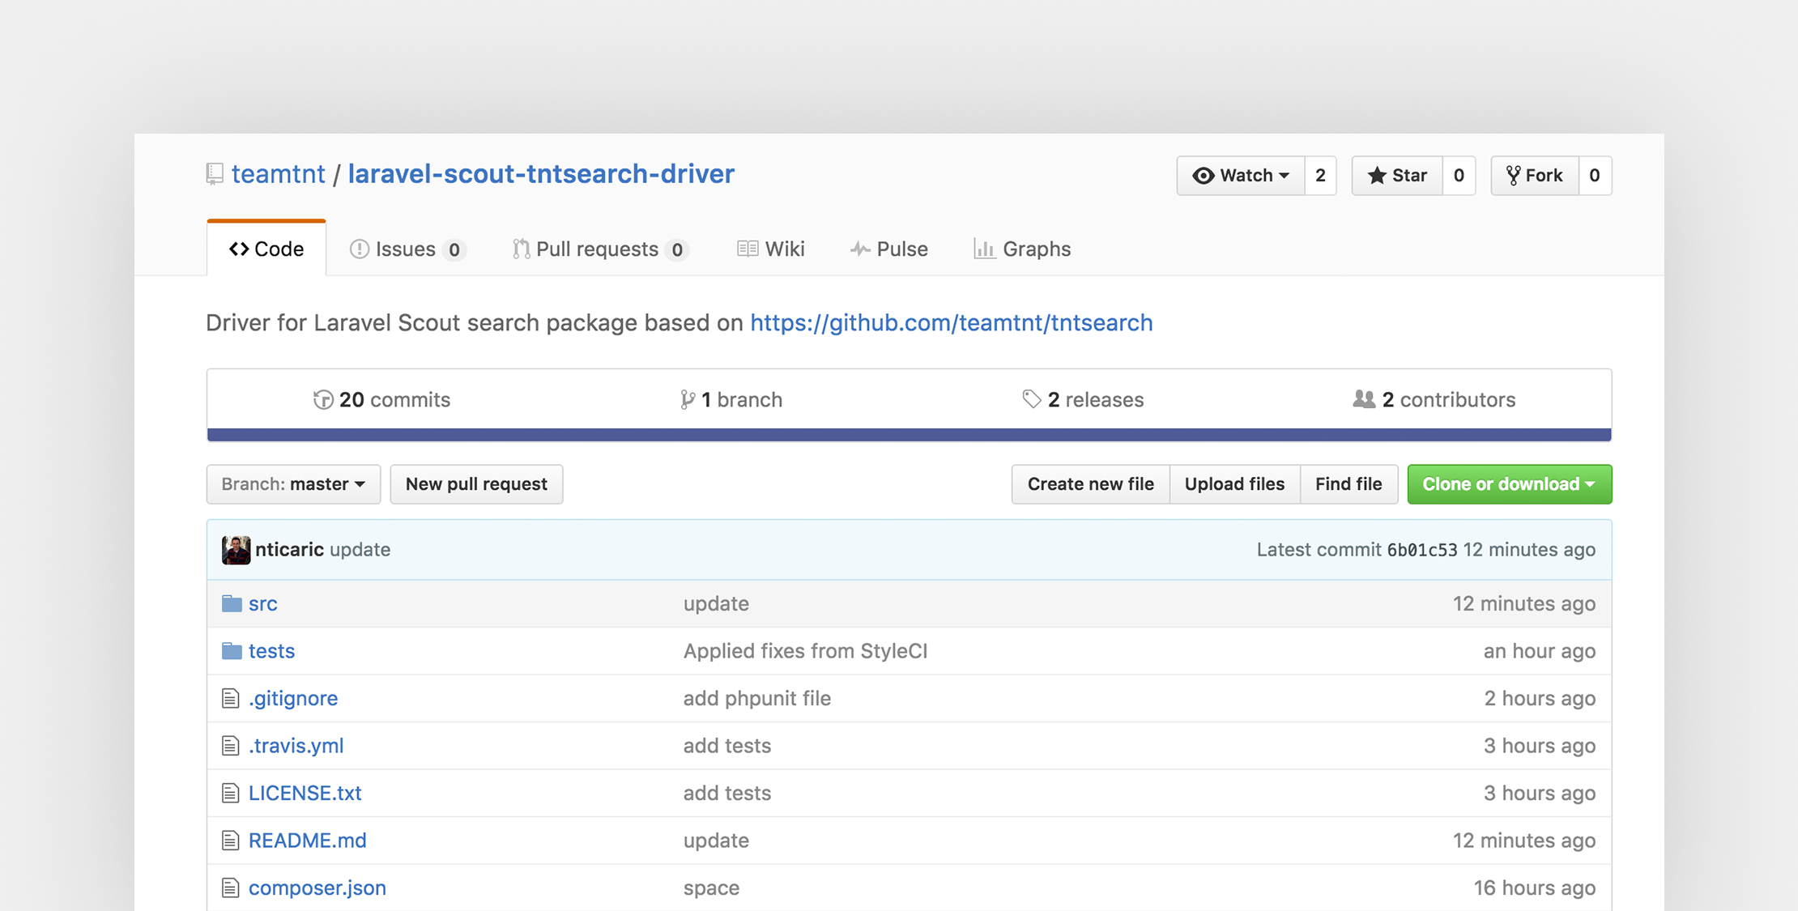Image resolution: width=1798 pixels, height=911 pixels.
Task: Click the Wiki book icon
Action: click(748, 249)
